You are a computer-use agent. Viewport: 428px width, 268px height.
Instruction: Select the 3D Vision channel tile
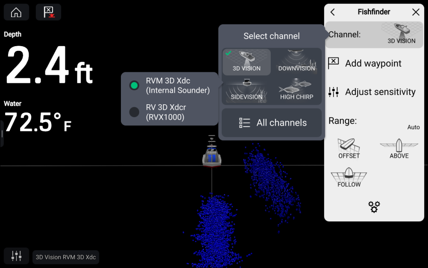(x=246, y=62)
